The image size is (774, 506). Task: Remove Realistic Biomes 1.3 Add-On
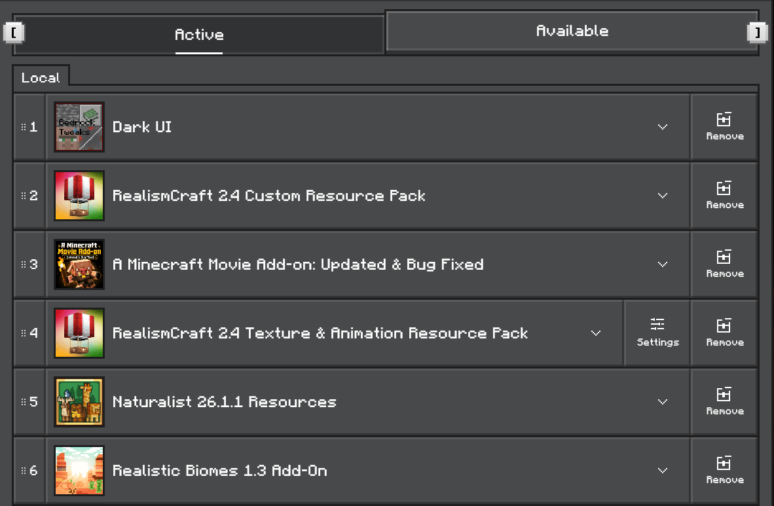tap(724, 471)
